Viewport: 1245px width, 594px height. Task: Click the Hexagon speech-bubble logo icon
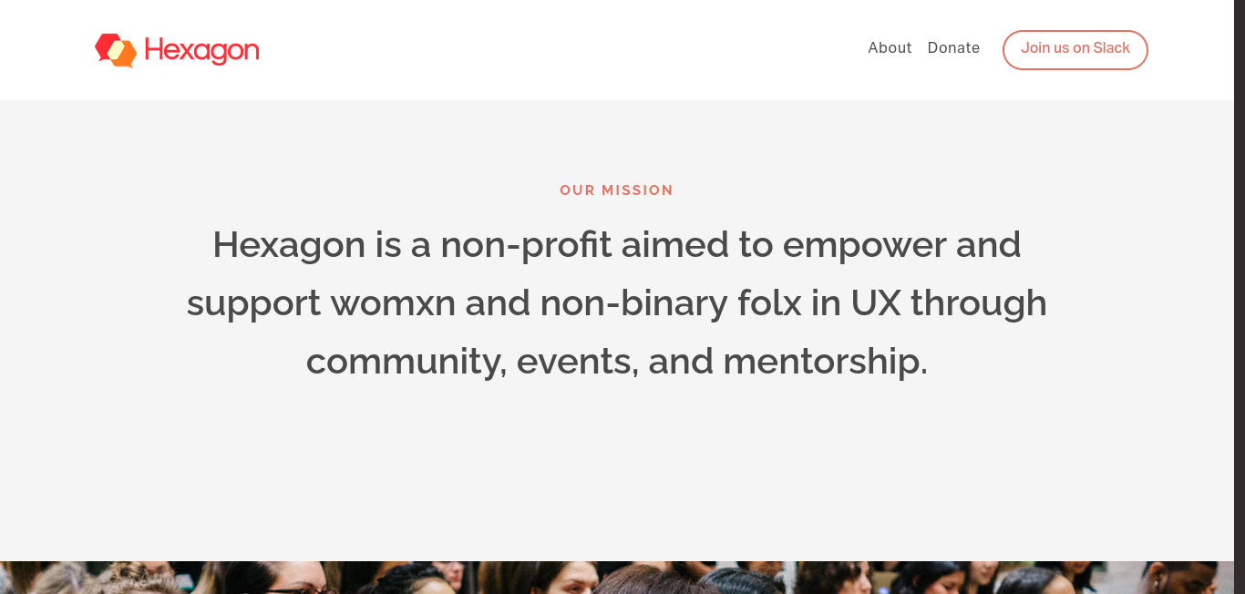pyautogui.click(x=116, y=50)
